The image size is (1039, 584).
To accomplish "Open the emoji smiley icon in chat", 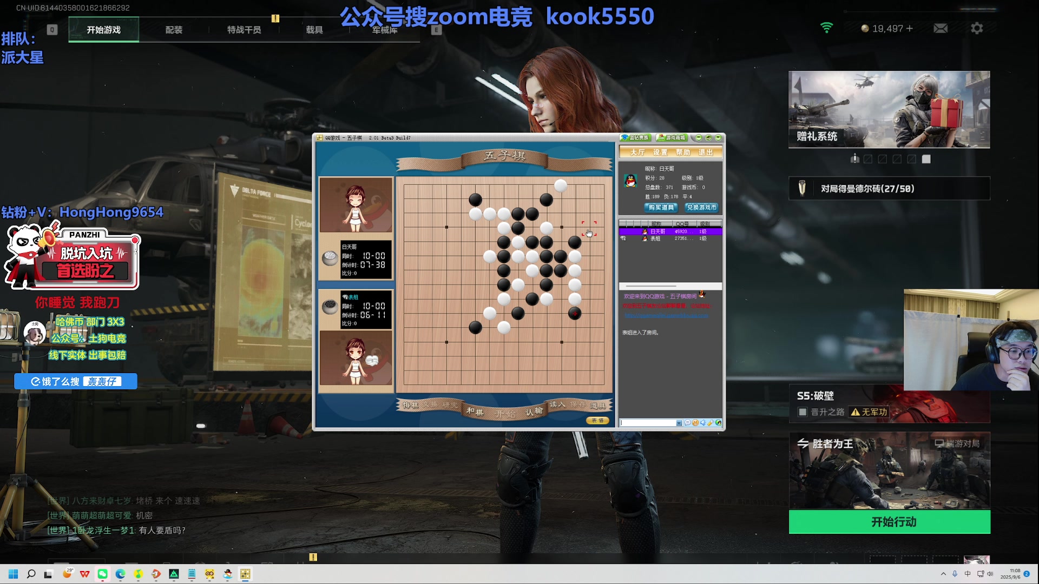I will (x=695, y=423).
